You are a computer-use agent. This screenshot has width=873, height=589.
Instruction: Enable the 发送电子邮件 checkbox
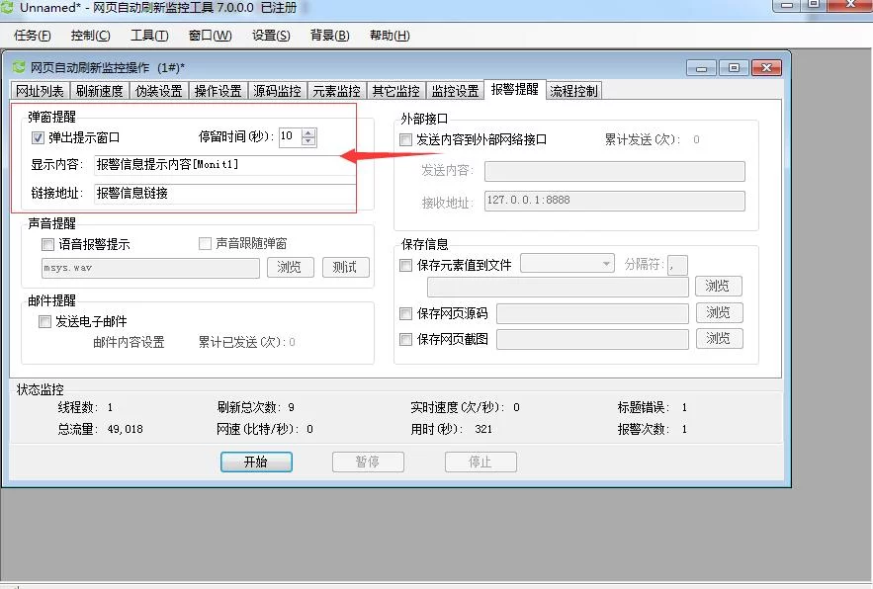pyautogui.click(x=44, y=321)
